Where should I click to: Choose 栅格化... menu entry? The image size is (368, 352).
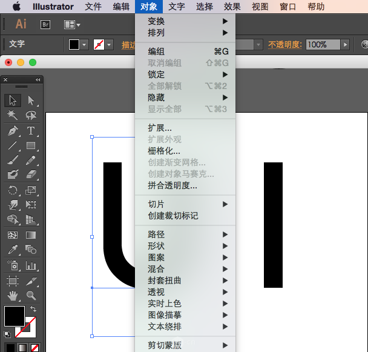pos(185,151)
